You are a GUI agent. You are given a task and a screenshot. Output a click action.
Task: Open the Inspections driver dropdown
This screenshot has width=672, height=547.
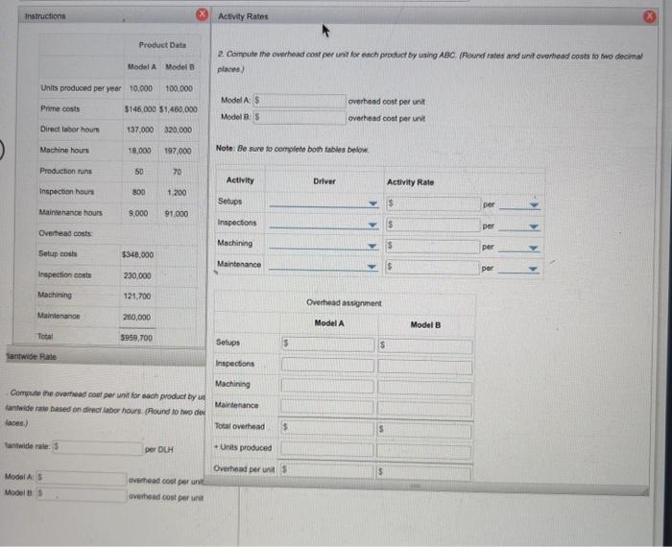click(324, 225)
